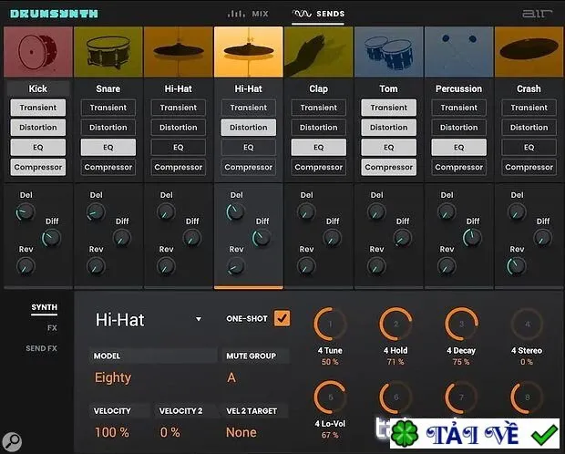Select the Snare drum pad image
This screenshot has height=454, width=565.
tap(108, 52)
